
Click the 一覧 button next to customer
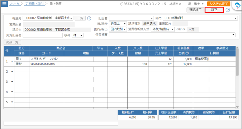80,18
